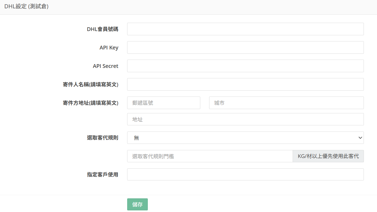
Task: Click the API Key label text
Action: click(x=109, y=48)
